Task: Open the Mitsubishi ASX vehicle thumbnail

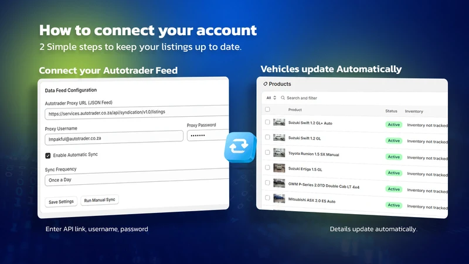Action: [279, 198]
